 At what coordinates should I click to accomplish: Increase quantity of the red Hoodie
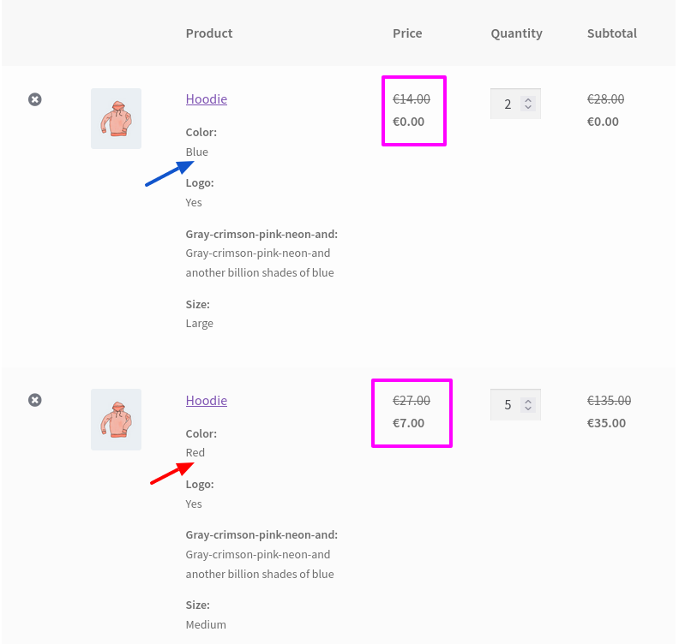point(528,402)
